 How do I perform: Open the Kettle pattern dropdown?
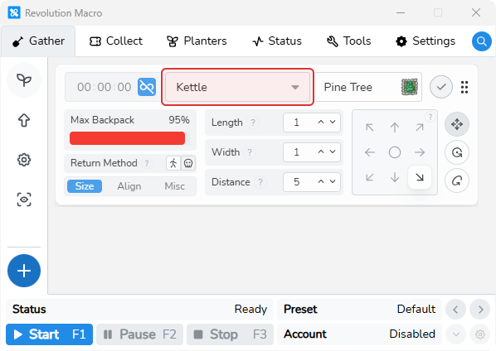click(237, 87)
